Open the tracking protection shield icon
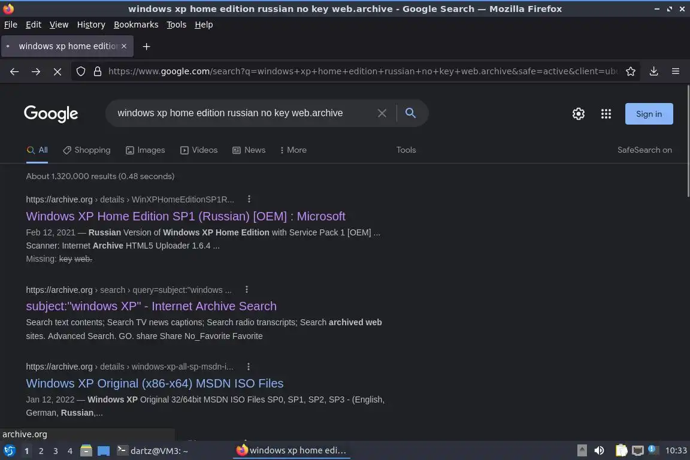 (81, 71)
